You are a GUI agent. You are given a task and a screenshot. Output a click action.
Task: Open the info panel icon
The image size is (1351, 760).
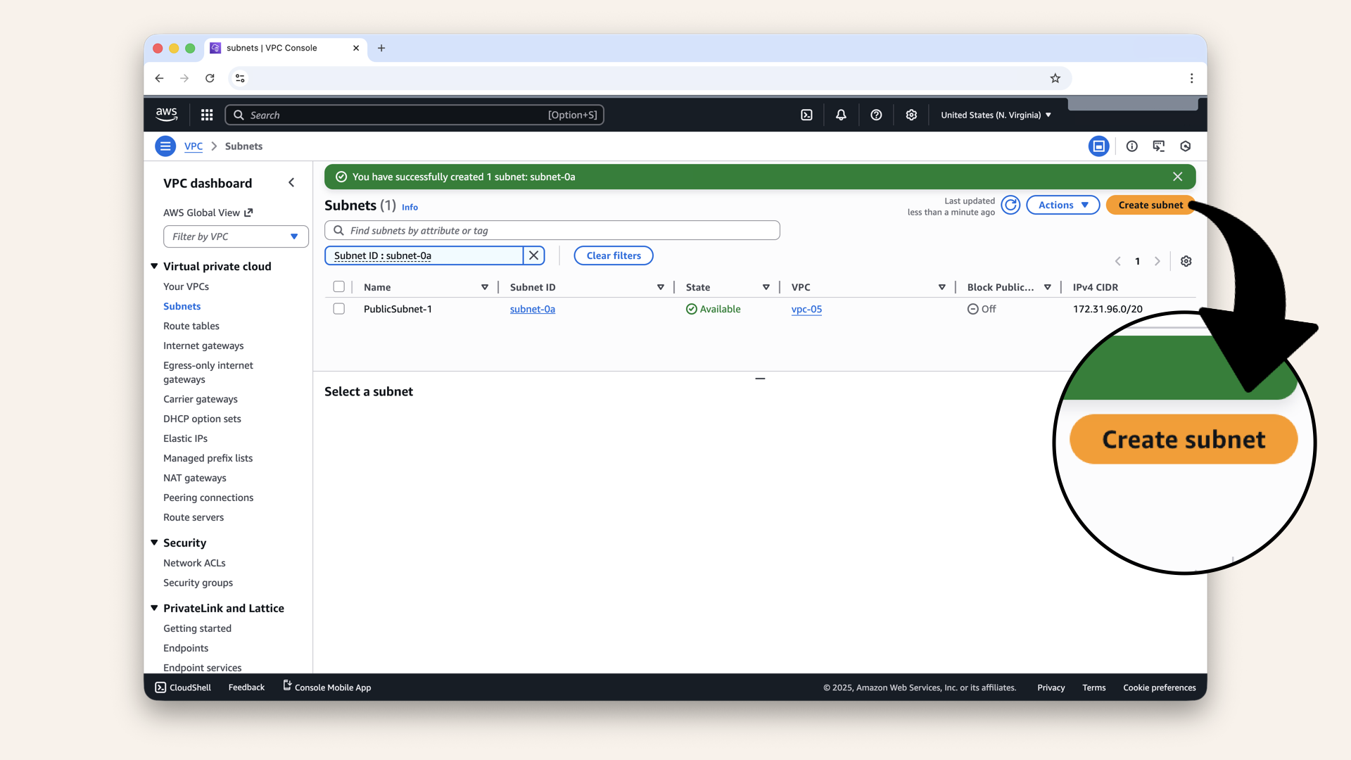pyautogui.click(x=1131, y=146)
